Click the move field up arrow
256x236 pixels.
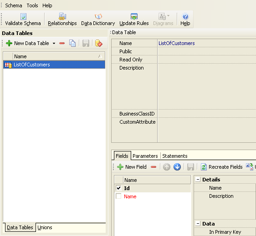point(167,167)
